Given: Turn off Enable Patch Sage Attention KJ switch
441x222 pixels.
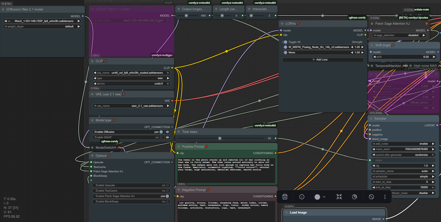Looking at the screenshot, I should point(168,196).
